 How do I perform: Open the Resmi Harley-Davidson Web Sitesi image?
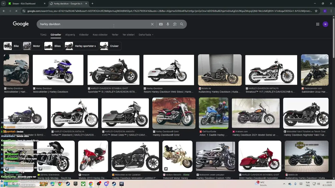pos(169,70)
